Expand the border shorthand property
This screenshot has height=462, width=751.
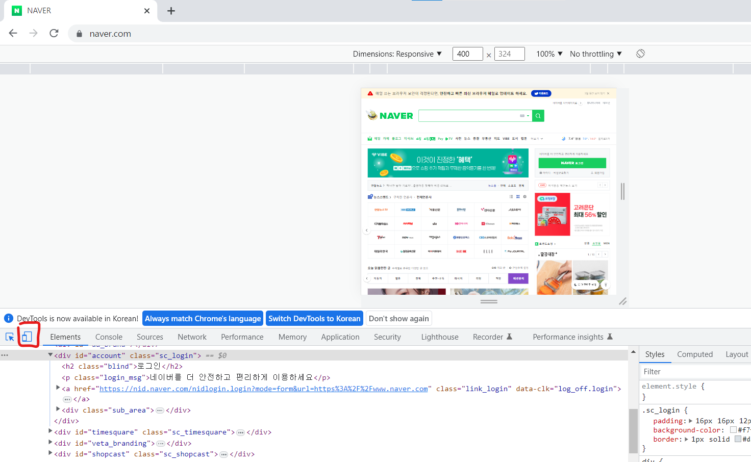pyautogui.click(x=687, y=439)
